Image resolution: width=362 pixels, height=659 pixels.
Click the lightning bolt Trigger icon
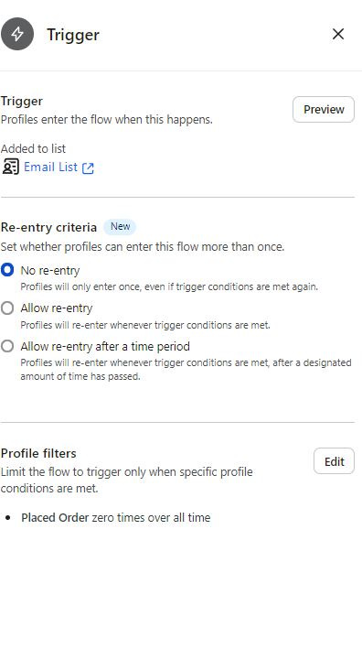17,34
